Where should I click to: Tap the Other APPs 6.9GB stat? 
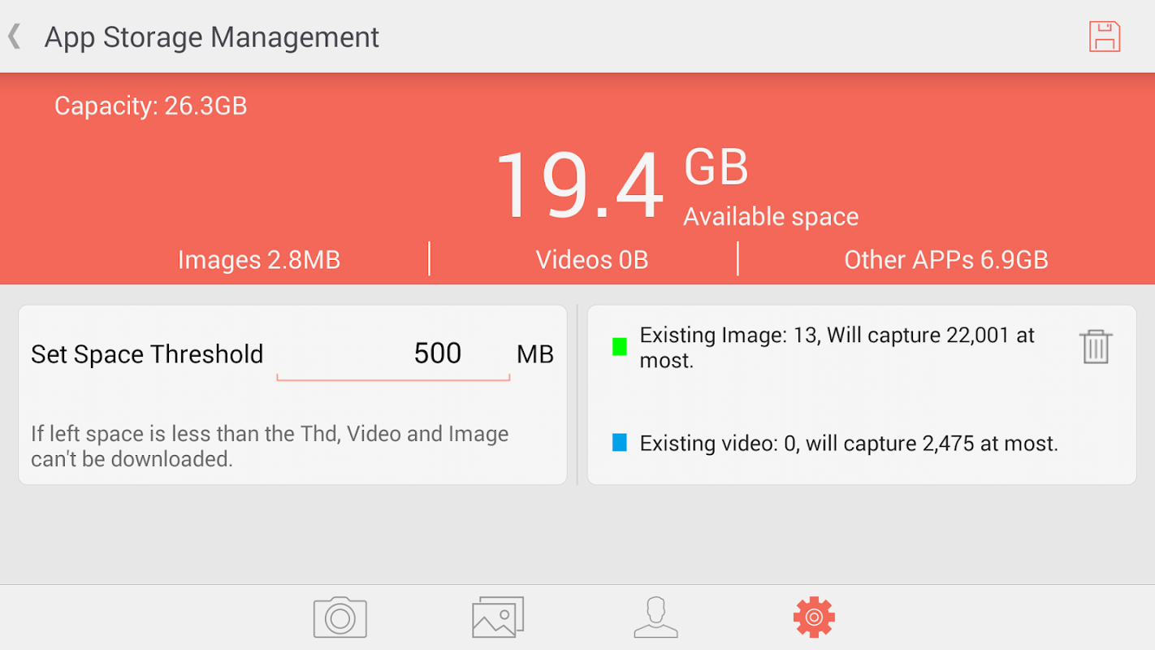click(945, 260)
